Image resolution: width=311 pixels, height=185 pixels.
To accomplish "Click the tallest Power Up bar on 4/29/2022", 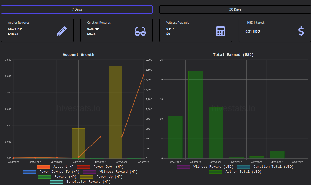I will tap(116, 112).
